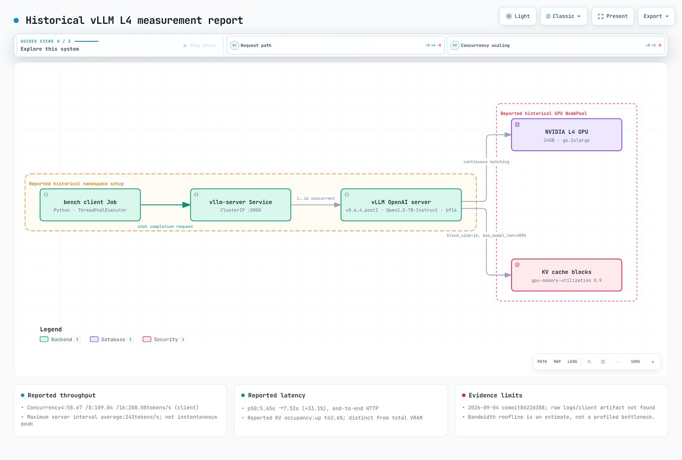Open the Request path guided view

[x=335, y=45]
